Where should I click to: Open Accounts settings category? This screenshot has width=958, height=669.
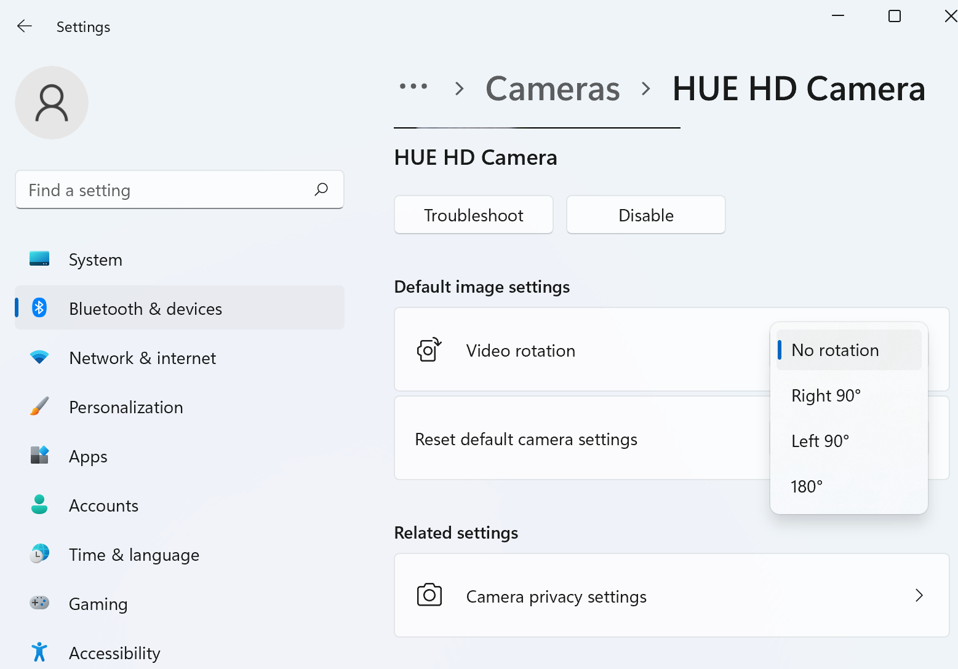180,505
